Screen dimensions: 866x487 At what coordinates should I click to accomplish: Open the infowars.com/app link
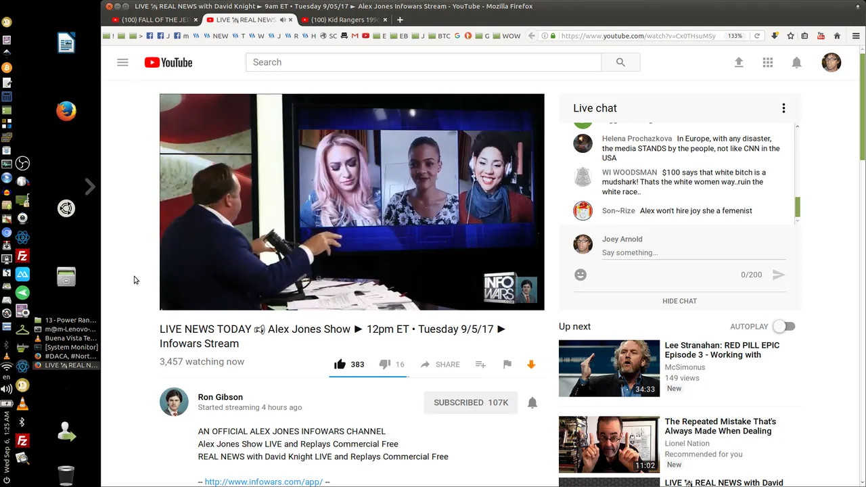click(x=264, y=482)
